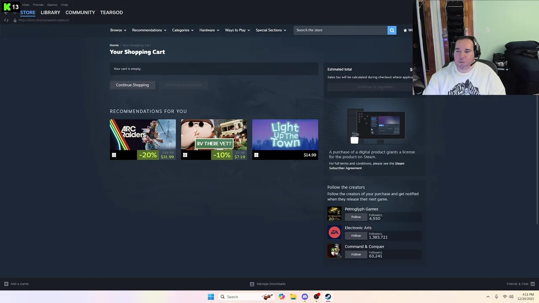Click the Command & Conquer avatar

point(334,251)
